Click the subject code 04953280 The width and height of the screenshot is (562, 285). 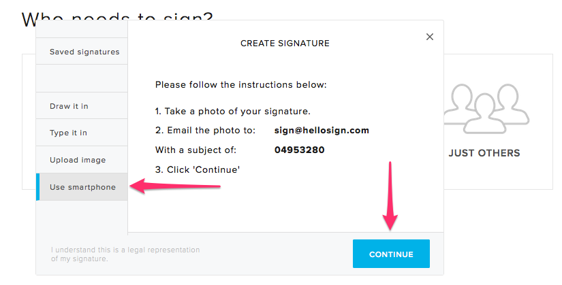[300, 150]
